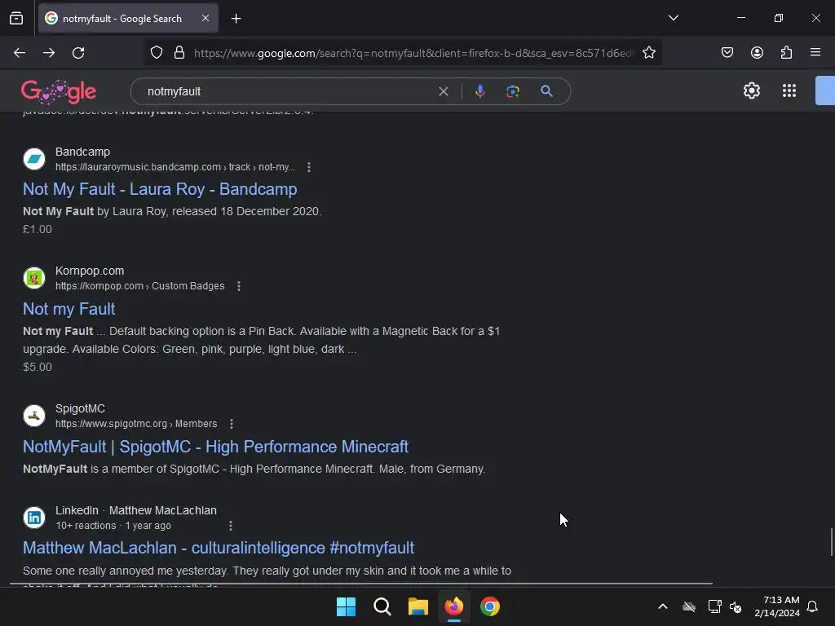Viewport: 835px width, 626px height.
Task: Start search by voice microphone
Action: pyautogui.click(x=479, y=91)
